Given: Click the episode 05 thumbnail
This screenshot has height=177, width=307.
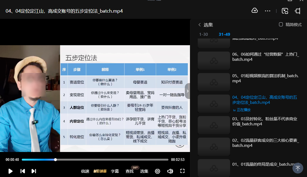Looking at the screenshot, I should [x=214, y=82].
